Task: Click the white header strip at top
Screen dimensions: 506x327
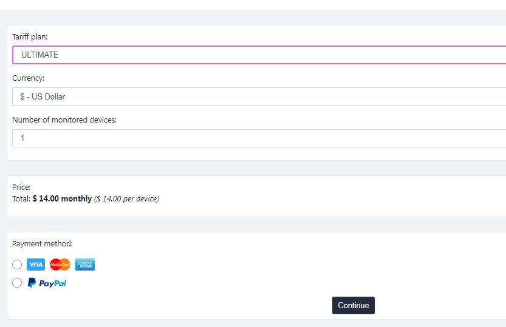Action: coord(253,4)
